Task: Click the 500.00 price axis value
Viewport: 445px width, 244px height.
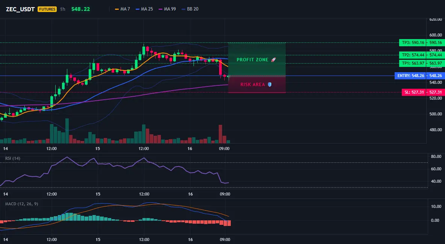Action: (x=436, y=114)
